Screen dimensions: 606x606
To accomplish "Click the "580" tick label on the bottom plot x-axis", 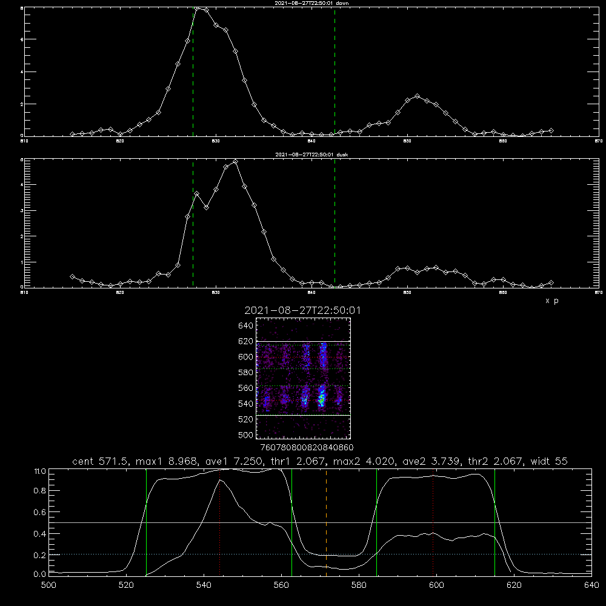I will 359,585.
